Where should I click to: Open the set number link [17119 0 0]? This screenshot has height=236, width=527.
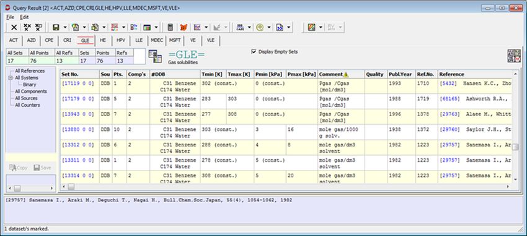coord(78,83)
